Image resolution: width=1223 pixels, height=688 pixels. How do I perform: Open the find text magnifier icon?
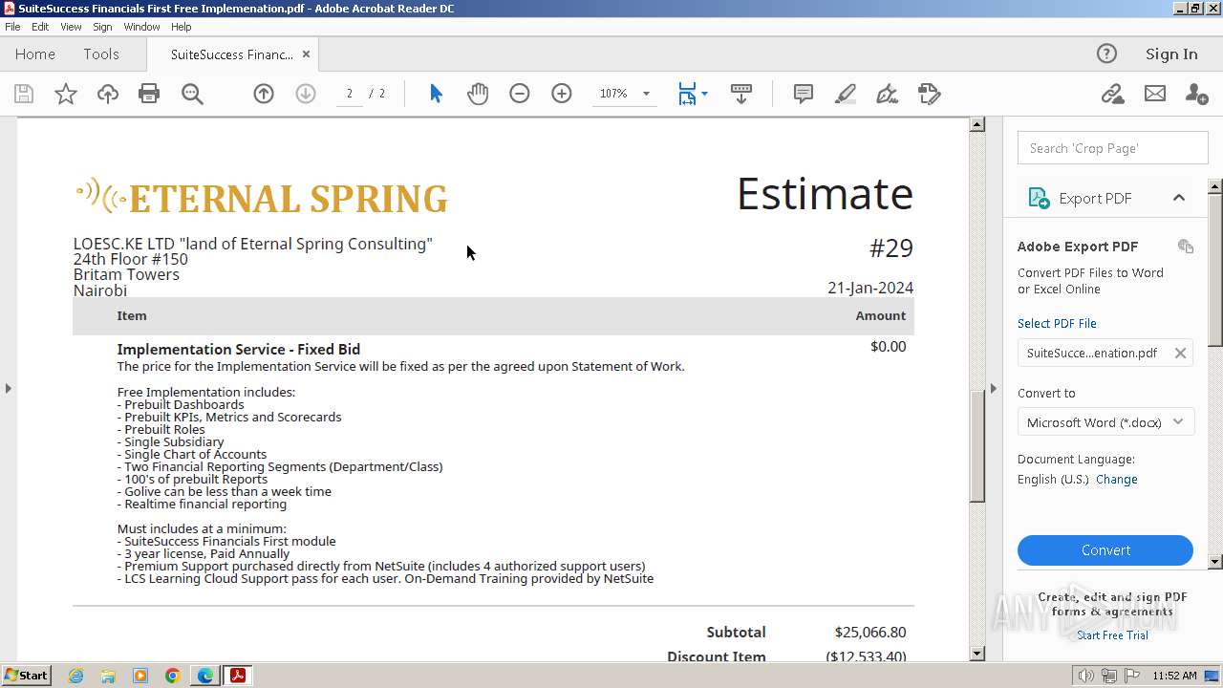coord(192,94)
